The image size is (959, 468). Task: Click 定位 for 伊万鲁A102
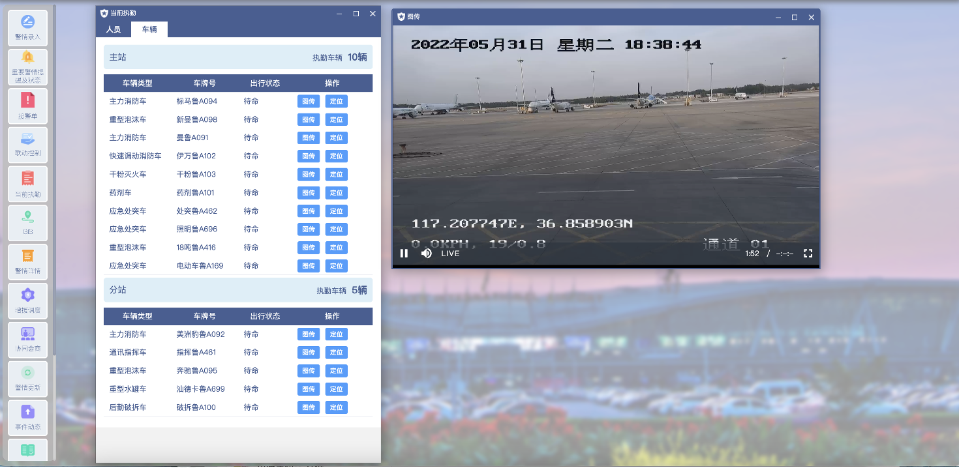pyautogui.click(x=337, y=156)
